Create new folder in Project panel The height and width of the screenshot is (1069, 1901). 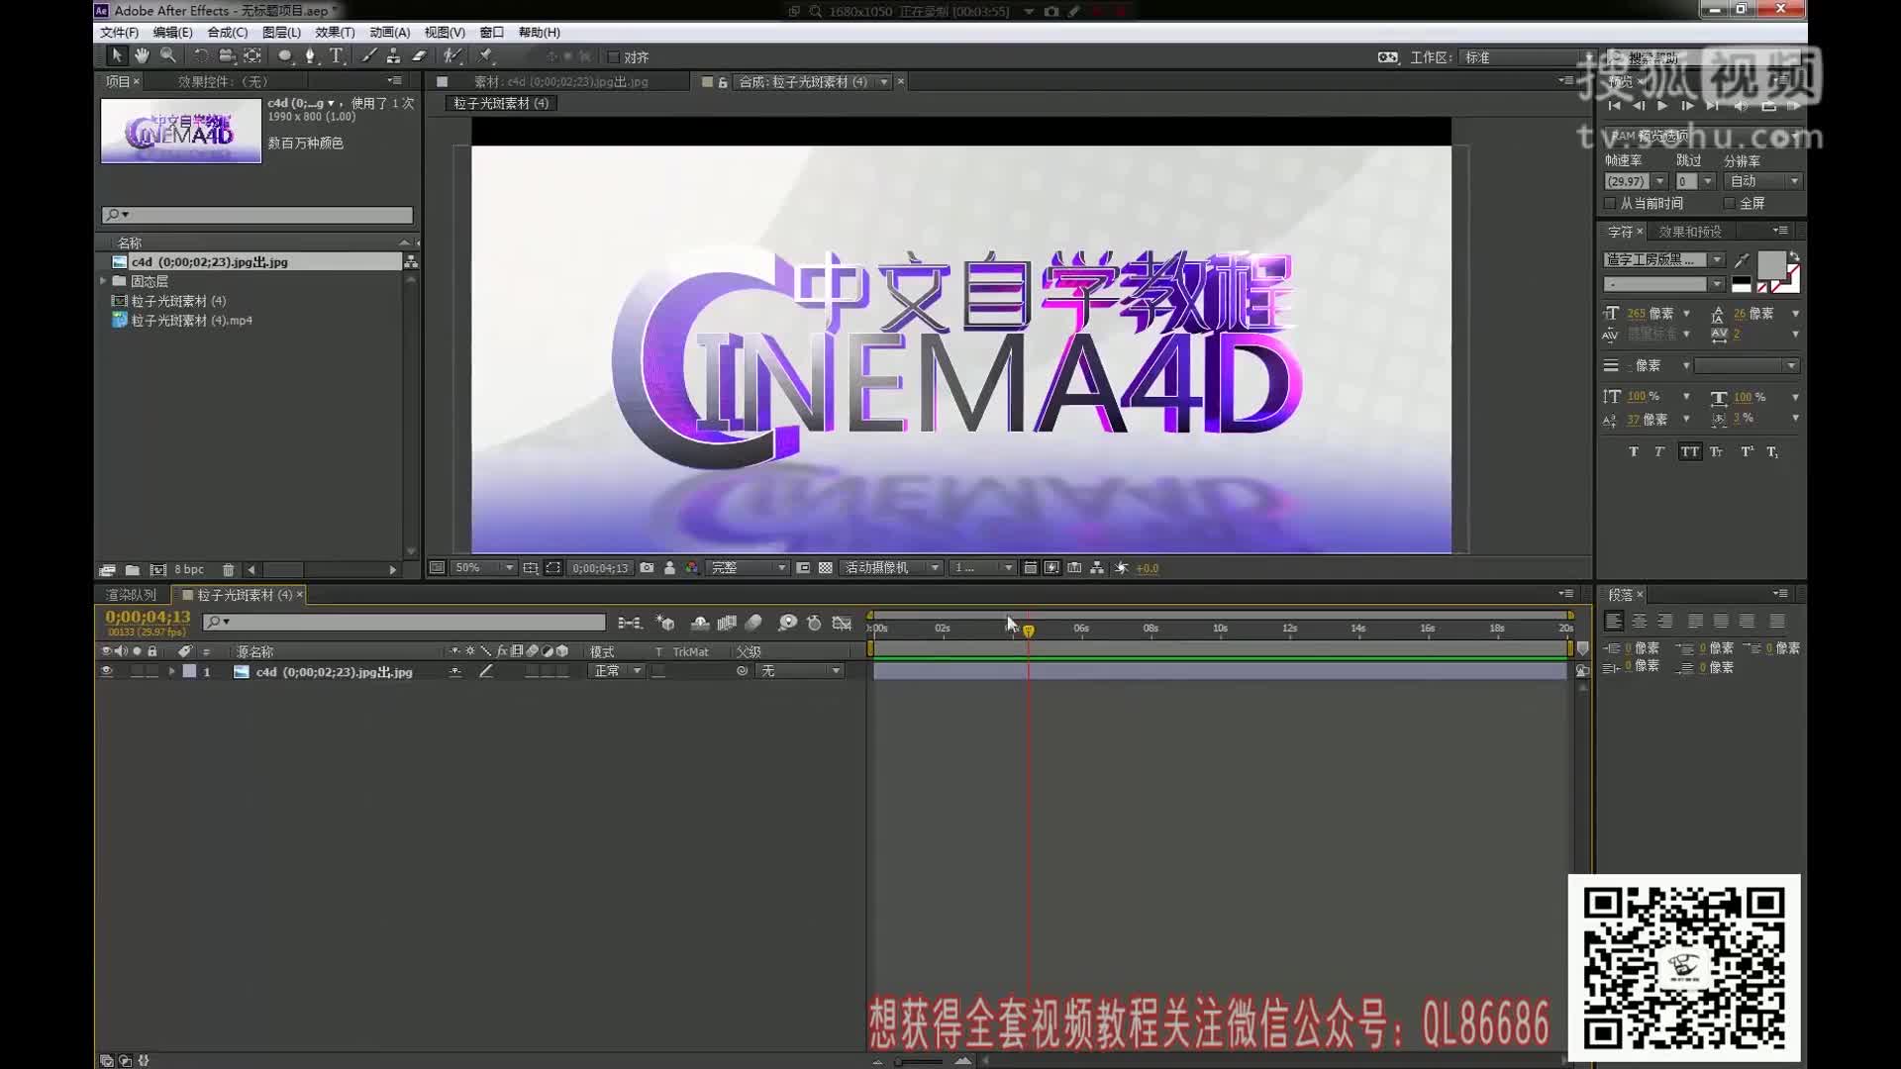pyautogui.click(x=132, y=570)
